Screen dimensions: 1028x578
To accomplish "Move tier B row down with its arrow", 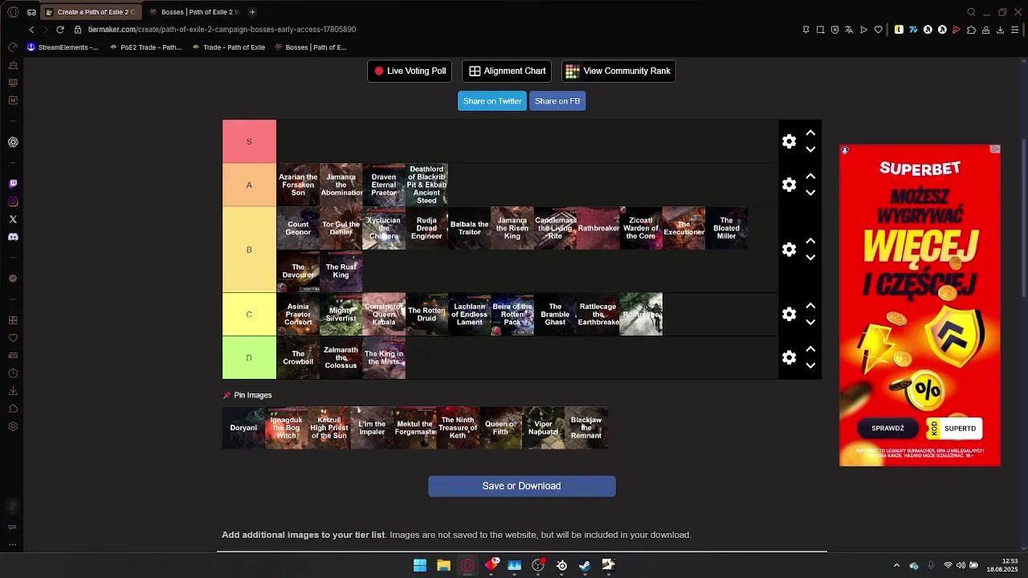I will point(810,258).
